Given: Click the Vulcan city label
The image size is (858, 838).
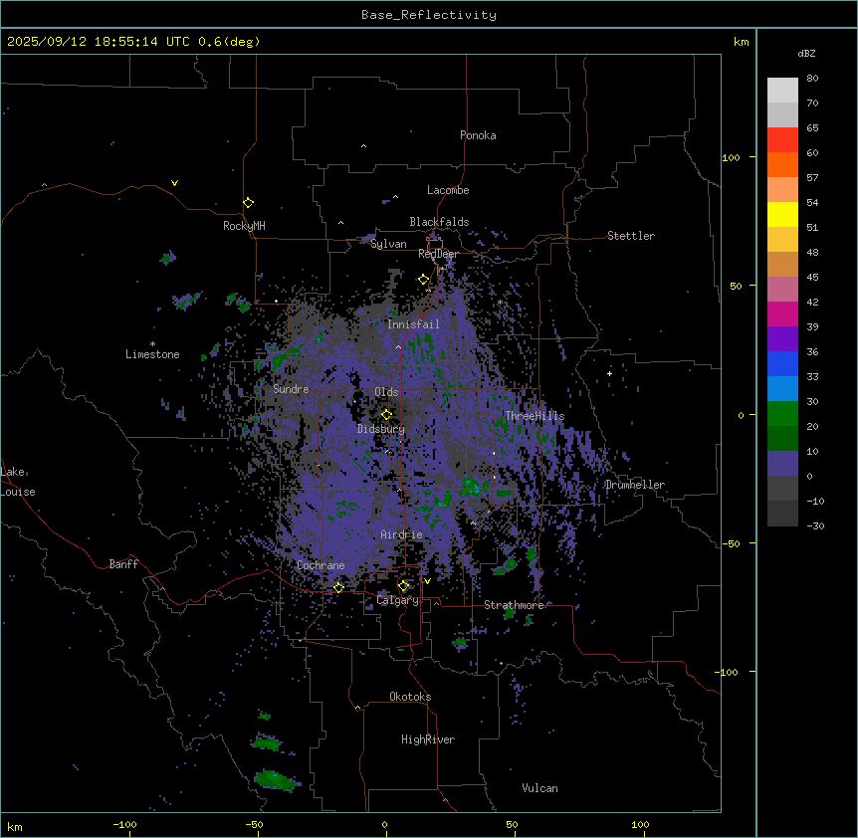Looking at the screenshot, I should point(540,788).
